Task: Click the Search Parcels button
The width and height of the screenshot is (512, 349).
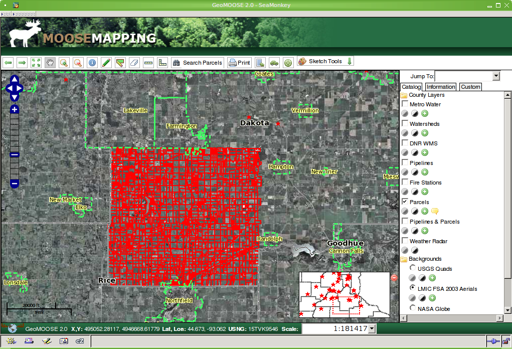Action: pos(197,63)
